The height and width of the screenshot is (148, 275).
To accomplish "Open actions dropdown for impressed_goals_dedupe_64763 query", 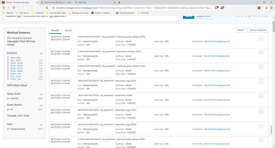I will tap(261, 38).
